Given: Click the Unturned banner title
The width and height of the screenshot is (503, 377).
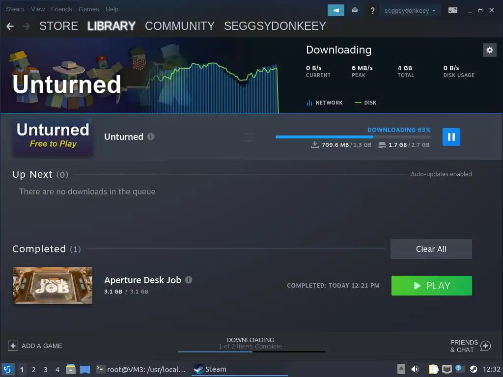Looking at the screenshot, I should pyautogui.click(x=67, y=84).
